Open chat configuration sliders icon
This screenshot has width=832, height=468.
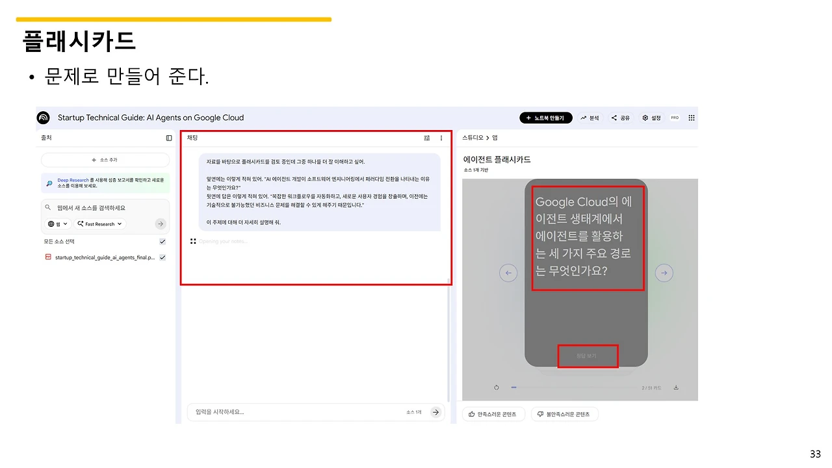(427, 138)
